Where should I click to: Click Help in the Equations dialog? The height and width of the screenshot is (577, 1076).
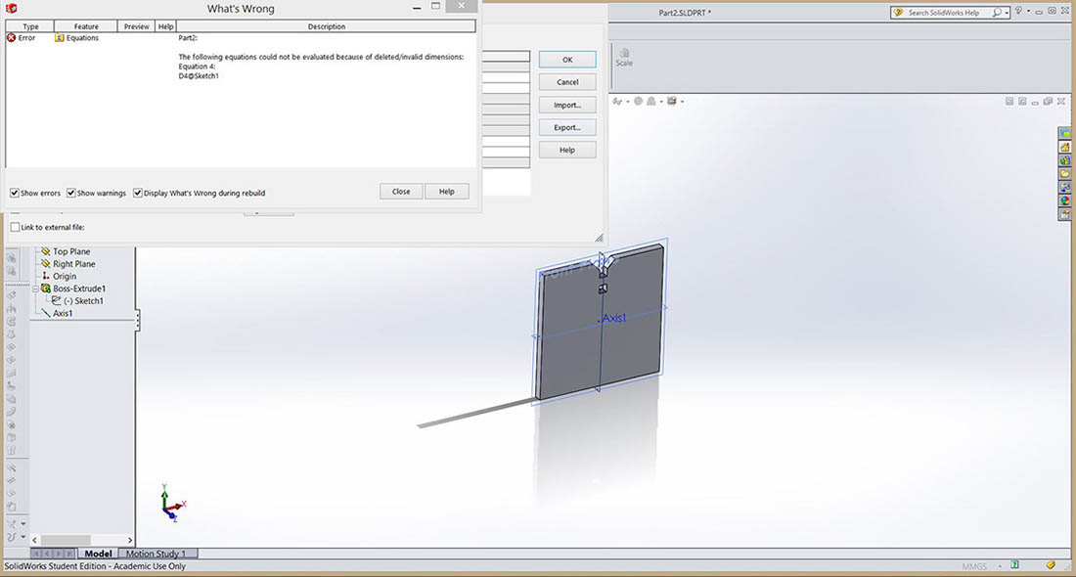pyautogui.click(x=566, y=151)
